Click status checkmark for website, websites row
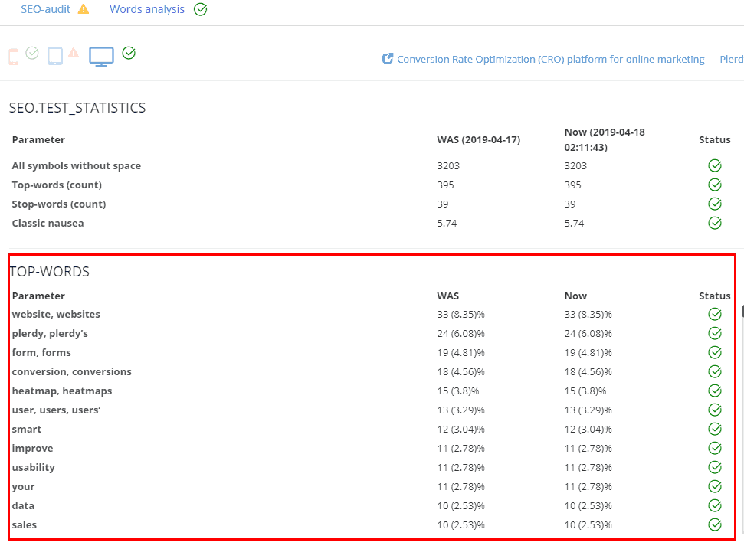This screenshot has width=744, height=549. [x=715, y=314]
